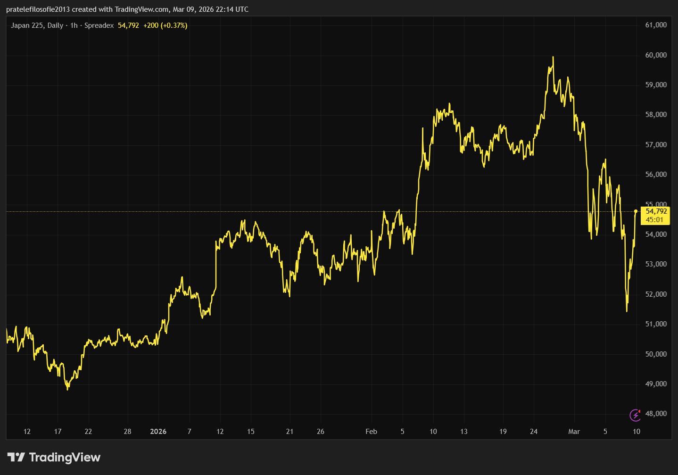This screenshot has width=678, height=475.
Task: Click the Feb label on the time axis
Action: coord(371,431)
